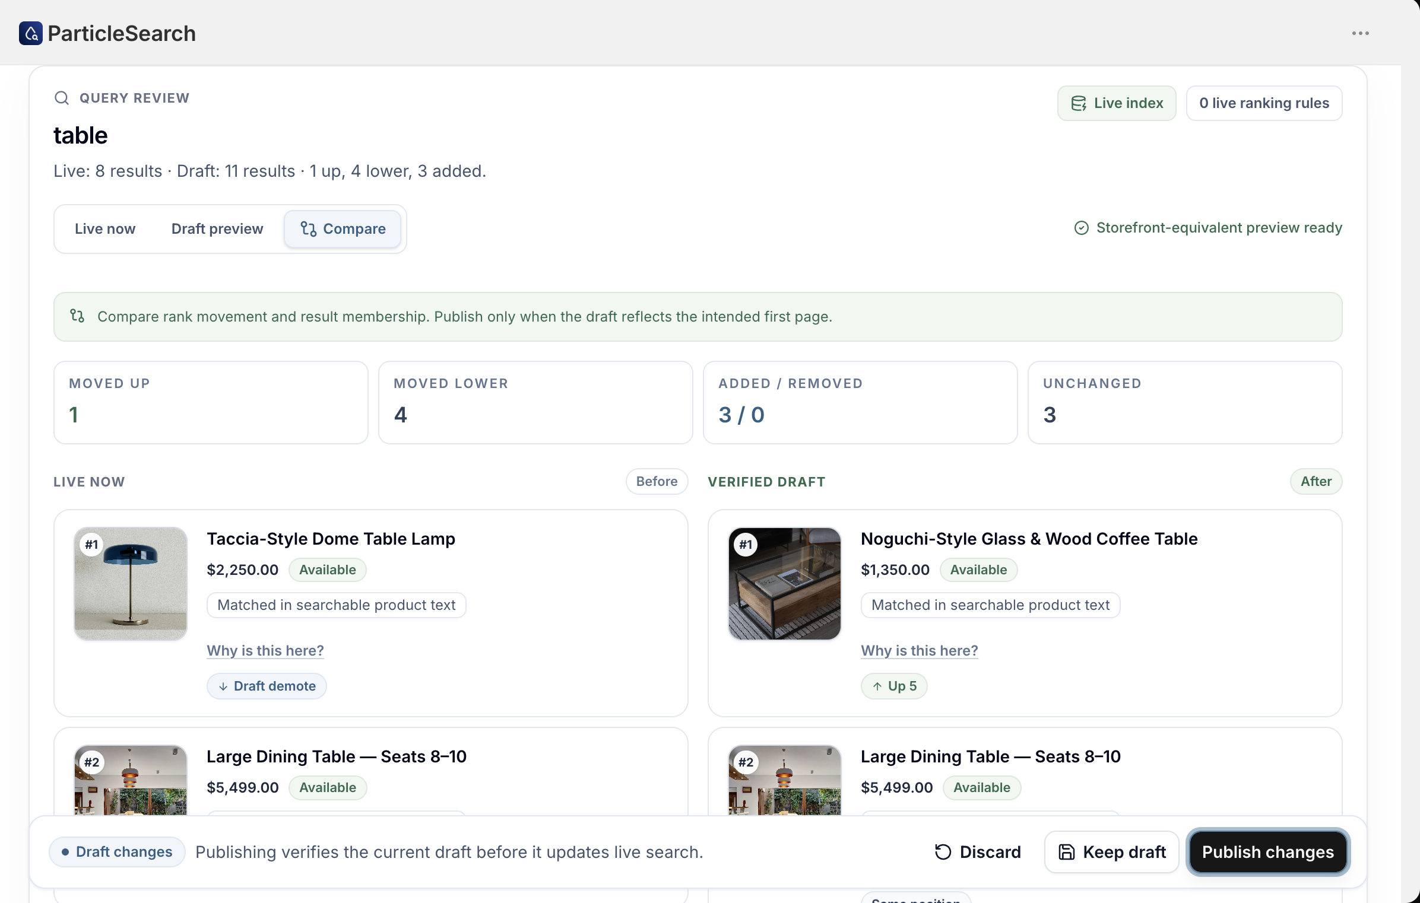Click Taccia-Style Dome Table Lamp title
The width and height of the screenshot is (1420, 903).
pyautogui.click(x=331, y=539)
